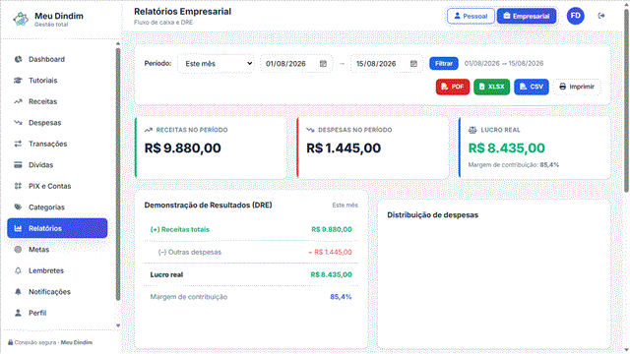The height and width of the screenshot is (354, 630).
Task: Click the green R$ 8.435,00 lucro card value
Action: coord(507,148)
